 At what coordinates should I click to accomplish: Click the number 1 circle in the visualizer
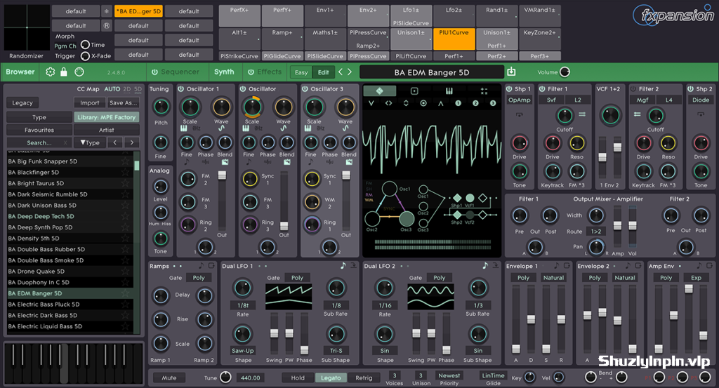(458, 103)
